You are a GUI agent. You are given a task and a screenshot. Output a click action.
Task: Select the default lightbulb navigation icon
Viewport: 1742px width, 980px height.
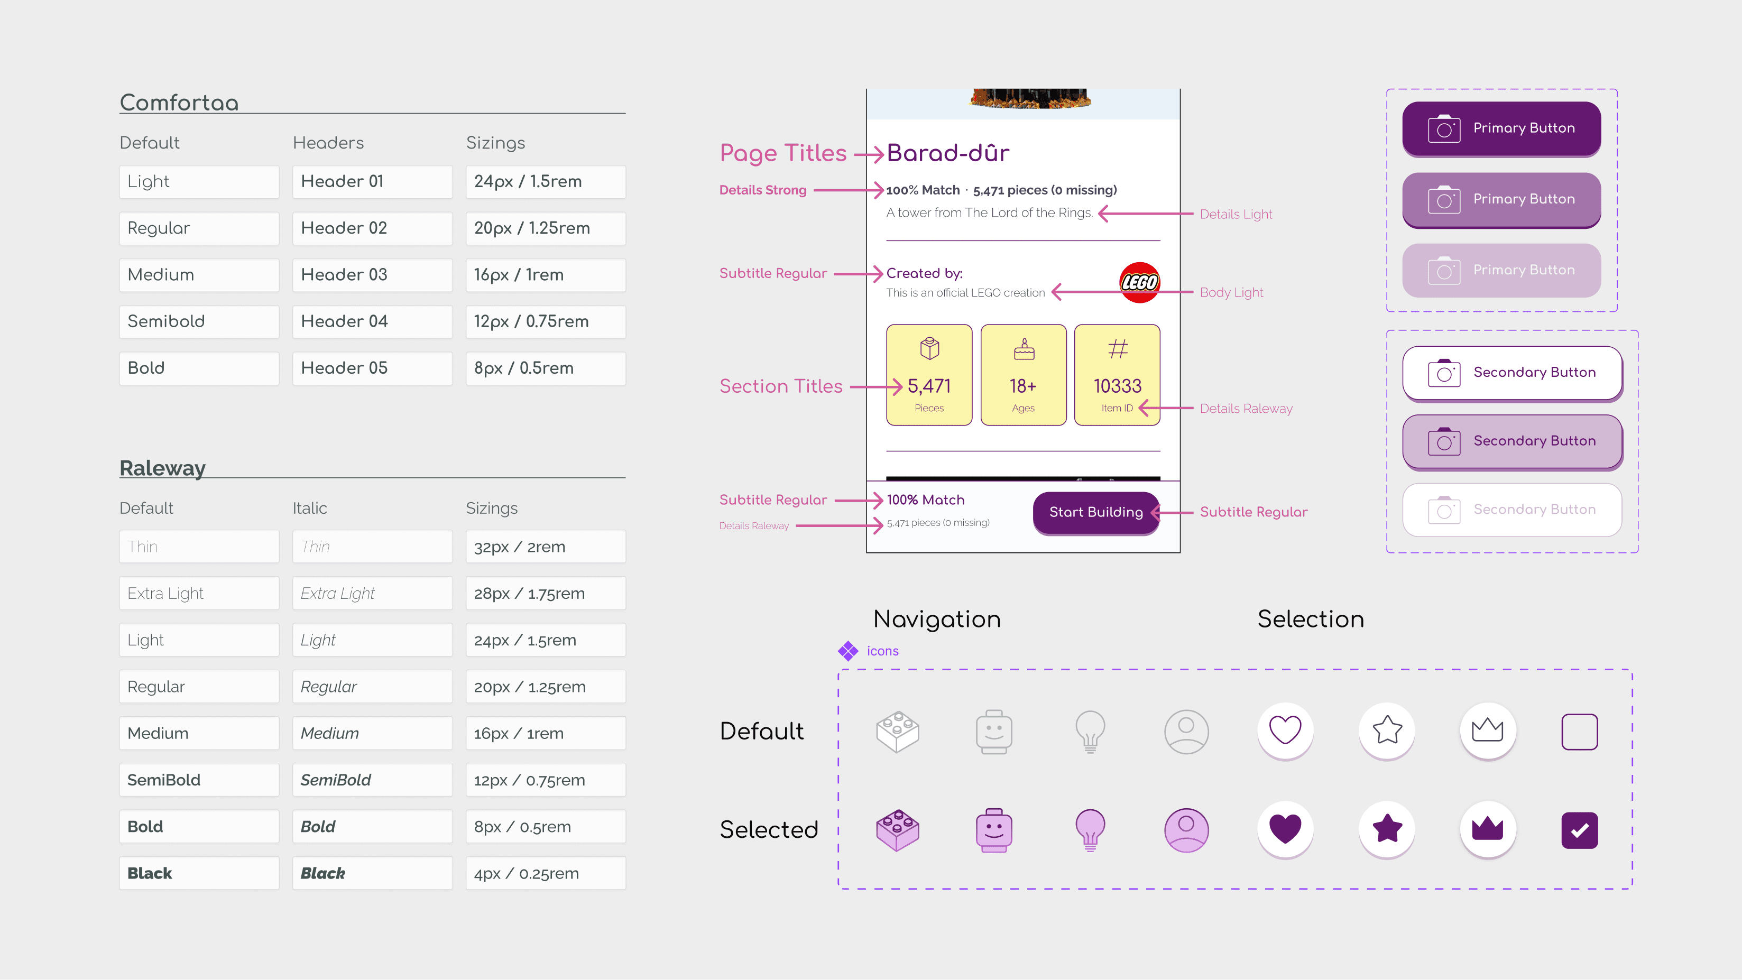[1090, 731]
